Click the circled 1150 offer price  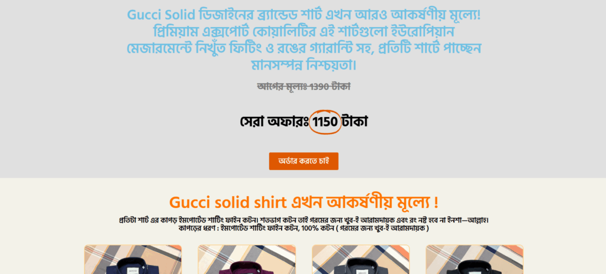pyautogui.click(x=325, y=122)
